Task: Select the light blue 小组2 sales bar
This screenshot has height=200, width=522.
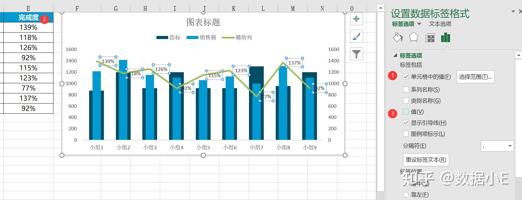Action: [123, 100]
